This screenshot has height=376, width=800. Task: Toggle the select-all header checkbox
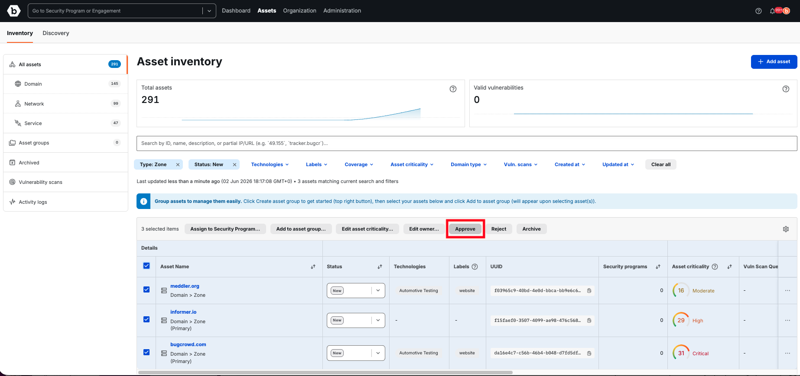(x=146, y=266)
